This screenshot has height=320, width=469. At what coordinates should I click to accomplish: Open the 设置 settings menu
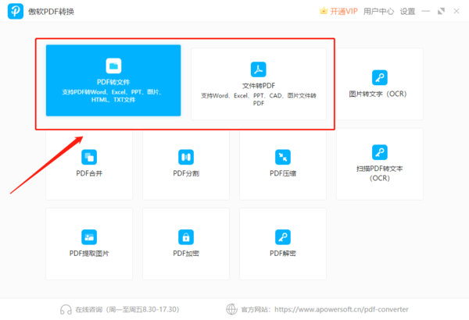[x=407, y=12]
